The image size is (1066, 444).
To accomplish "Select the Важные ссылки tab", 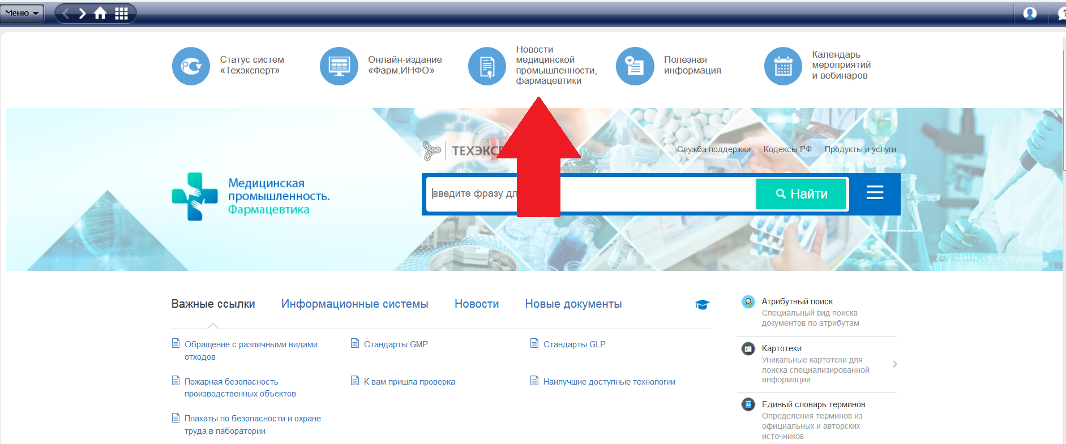I will click(213, 304).
